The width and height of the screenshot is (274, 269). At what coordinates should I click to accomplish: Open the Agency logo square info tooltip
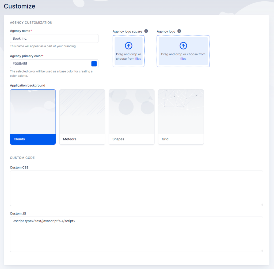(146, 31)
